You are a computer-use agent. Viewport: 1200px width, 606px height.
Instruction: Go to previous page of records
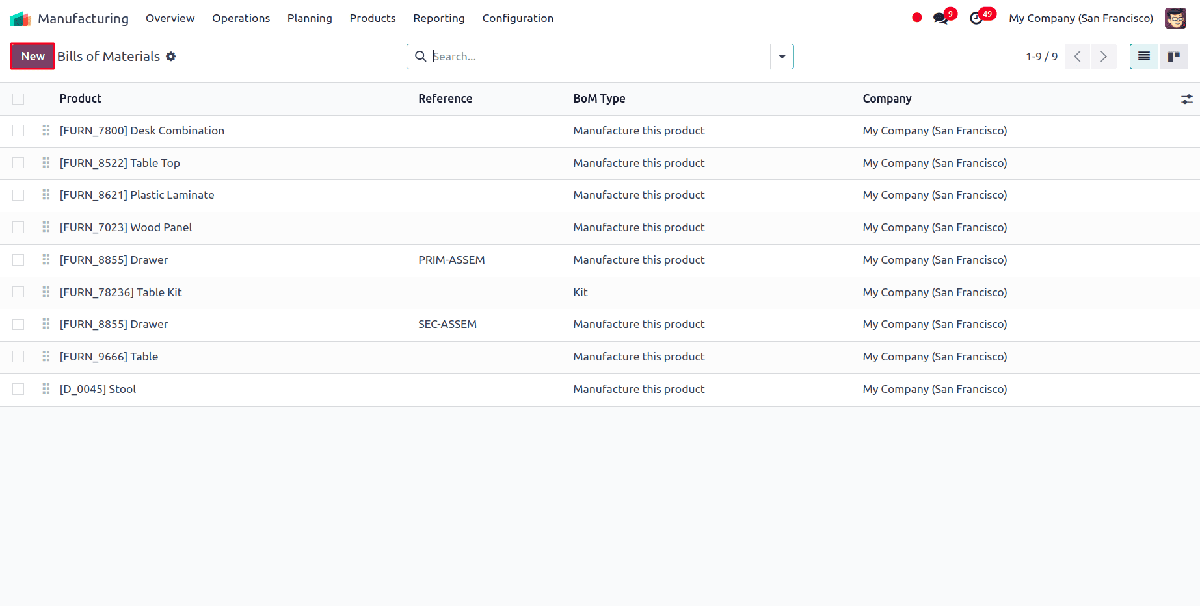coord(1077,57)
